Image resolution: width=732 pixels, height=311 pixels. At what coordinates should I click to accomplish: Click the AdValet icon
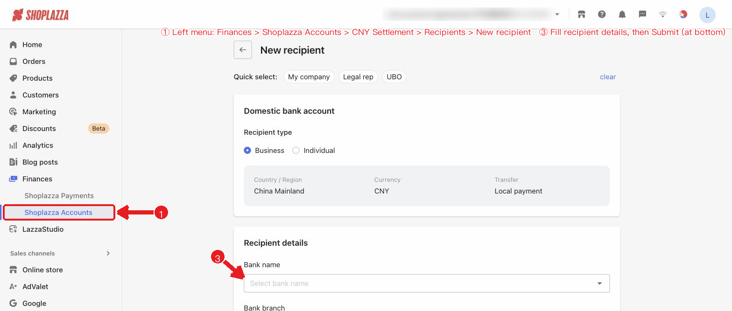pos(13,287)
